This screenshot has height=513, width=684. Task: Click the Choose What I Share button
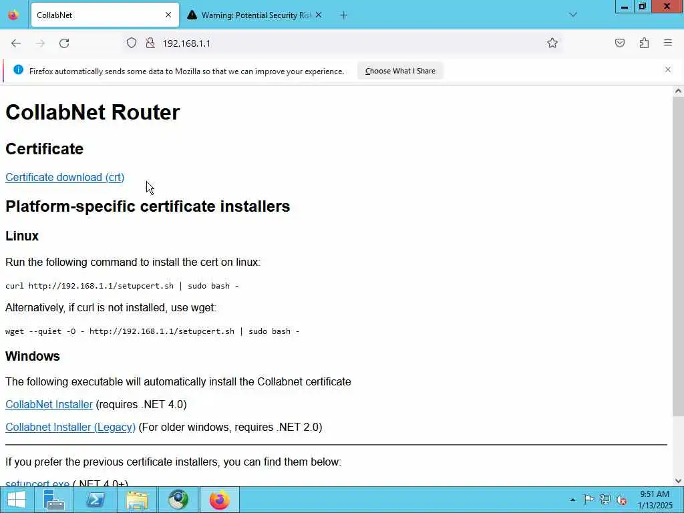400,71
